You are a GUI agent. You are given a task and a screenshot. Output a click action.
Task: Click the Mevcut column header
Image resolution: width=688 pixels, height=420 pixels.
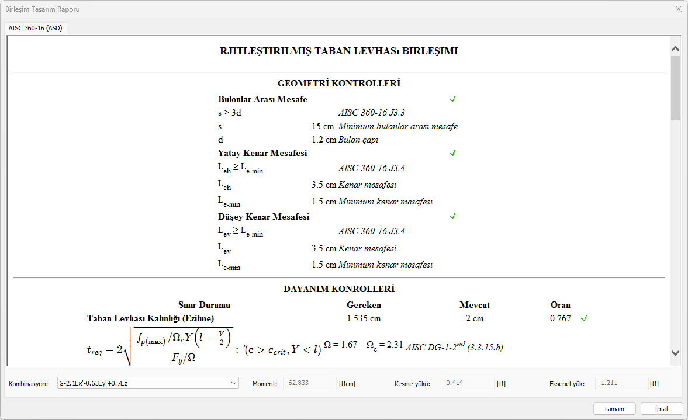(x=475, y=305)
